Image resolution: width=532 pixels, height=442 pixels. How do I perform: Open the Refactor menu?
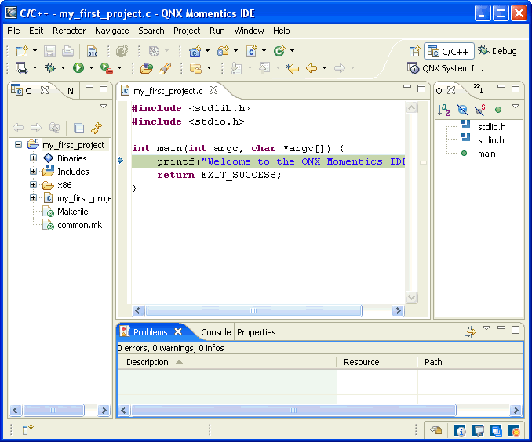point(69,31)
